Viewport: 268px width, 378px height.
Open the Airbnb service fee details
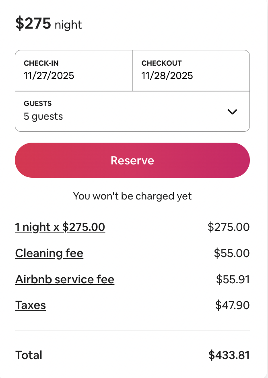click(x=65, y=280)
